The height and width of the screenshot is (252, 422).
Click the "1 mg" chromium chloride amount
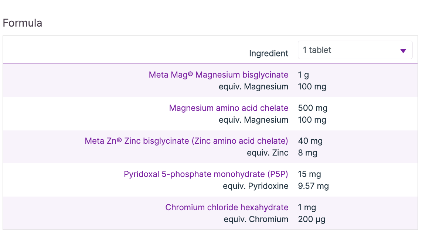[307, 208]
